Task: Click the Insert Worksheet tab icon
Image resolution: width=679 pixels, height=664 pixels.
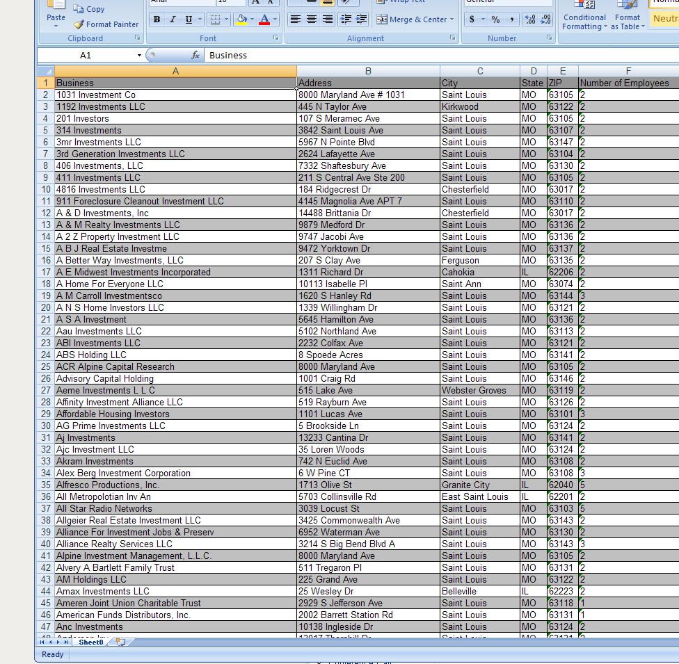Action: coord(121,642)
